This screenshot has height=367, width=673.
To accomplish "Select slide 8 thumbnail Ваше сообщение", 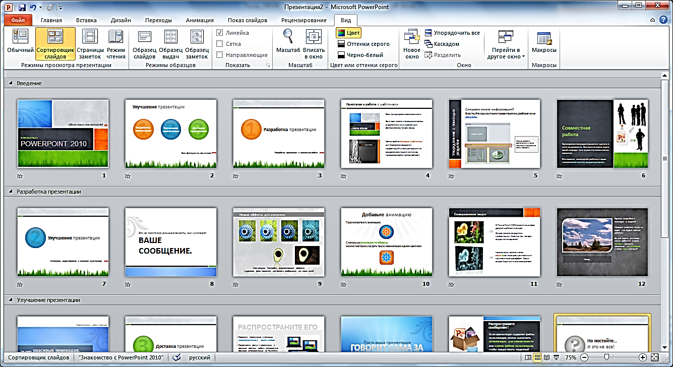I will pyautogui.click(x=171, y=242).
